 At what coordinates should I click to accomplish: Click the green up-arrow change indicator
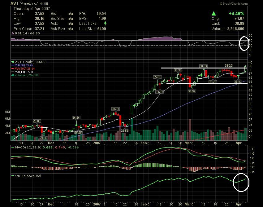coord(214,13)
